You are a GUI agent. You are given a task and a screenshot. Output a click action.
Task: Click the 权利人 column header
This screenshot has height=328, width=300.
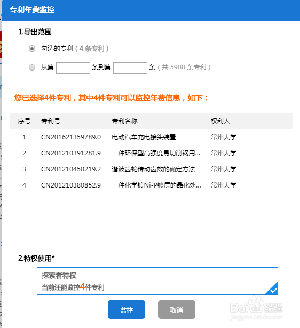220,121
